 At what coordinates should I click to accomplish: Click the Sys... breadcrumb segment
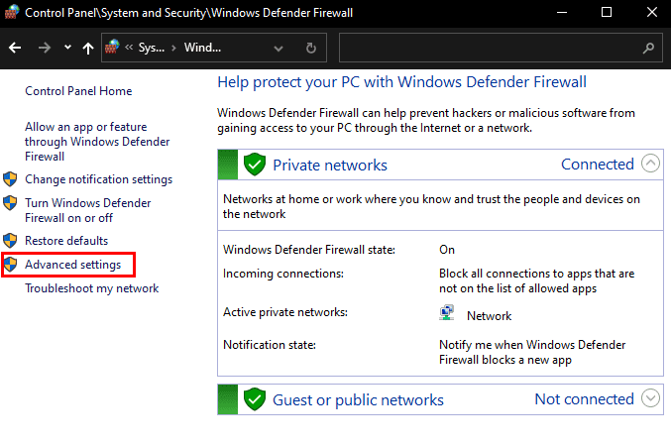151,48
